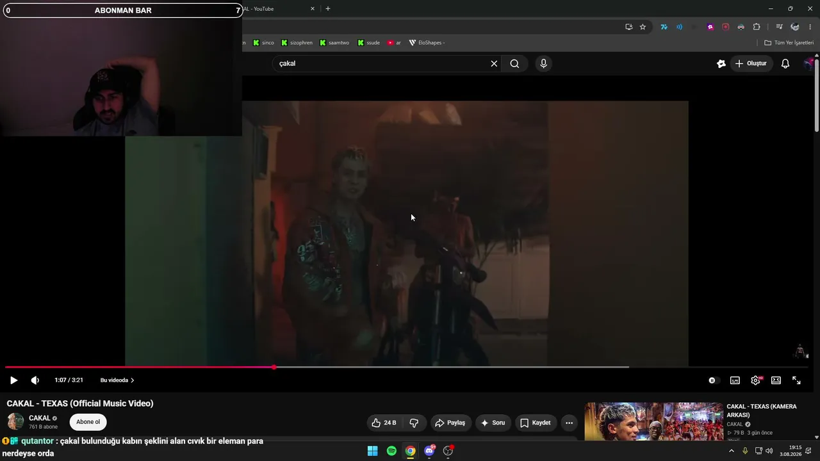
Task: Subscribe with the Abone ol button
Action: tap(88, 422)
